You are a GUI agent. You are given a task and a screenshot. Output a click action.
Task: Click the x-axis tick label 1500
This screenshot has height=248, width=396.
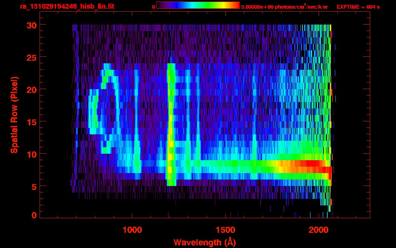(225, 230)
